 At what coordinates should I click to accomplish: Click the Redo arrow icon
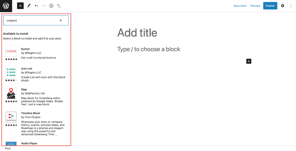[44, 6]
